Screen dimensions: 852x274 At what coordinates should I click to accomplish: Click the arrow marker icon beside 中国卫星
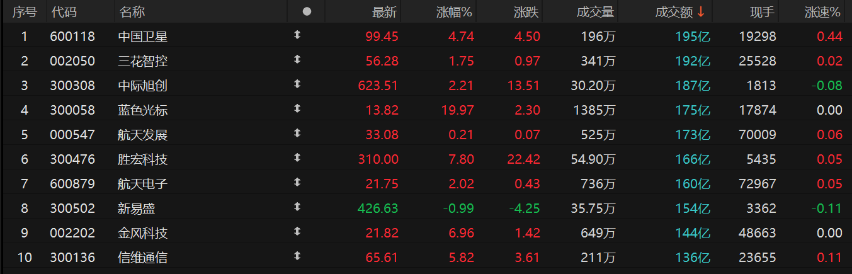(x=297, y=36)
